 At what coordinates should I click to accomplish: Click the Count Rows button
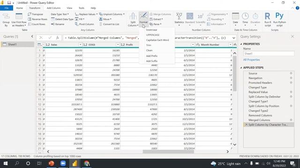(x=37, y=24)
